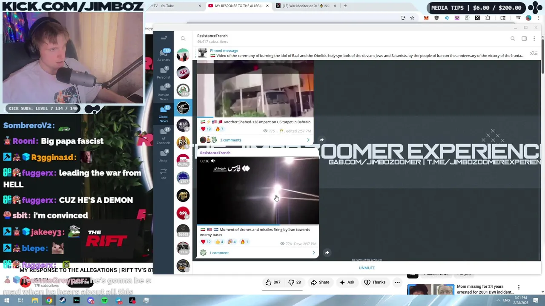
Task: Like the YouTube video with 397 likes
Action: [273, 282]
